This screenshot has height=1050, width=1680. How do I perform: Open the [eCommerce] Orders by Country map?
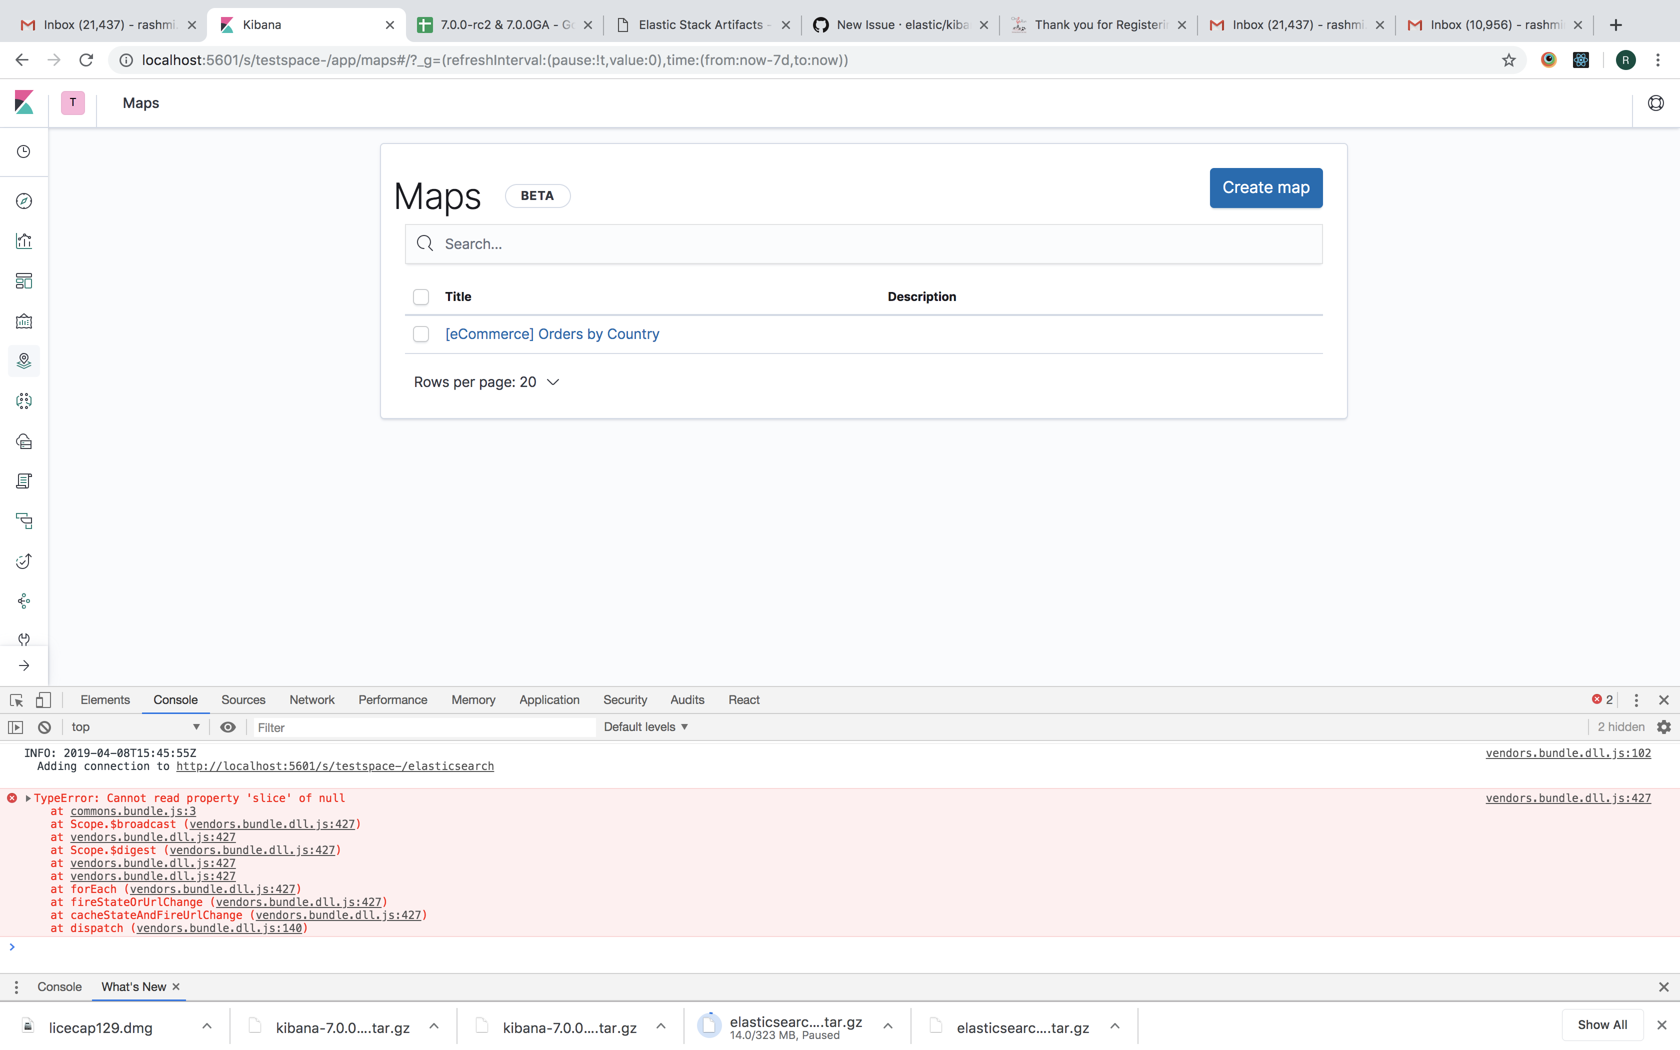pos(552,334)
